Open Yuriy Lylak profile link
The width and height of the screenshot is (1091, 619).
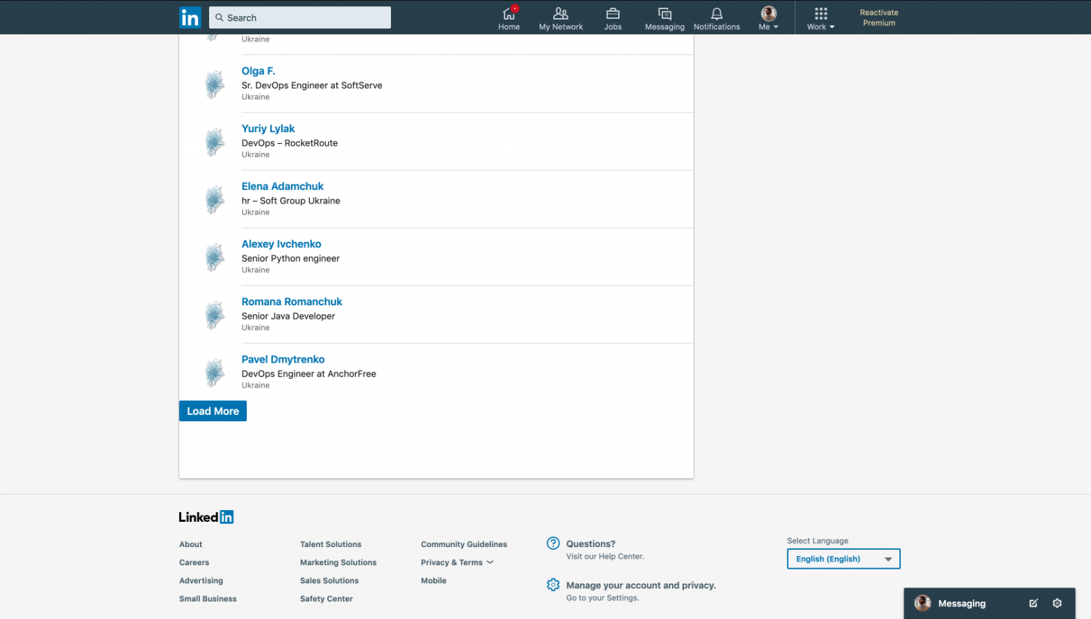[x=268, y=129]
